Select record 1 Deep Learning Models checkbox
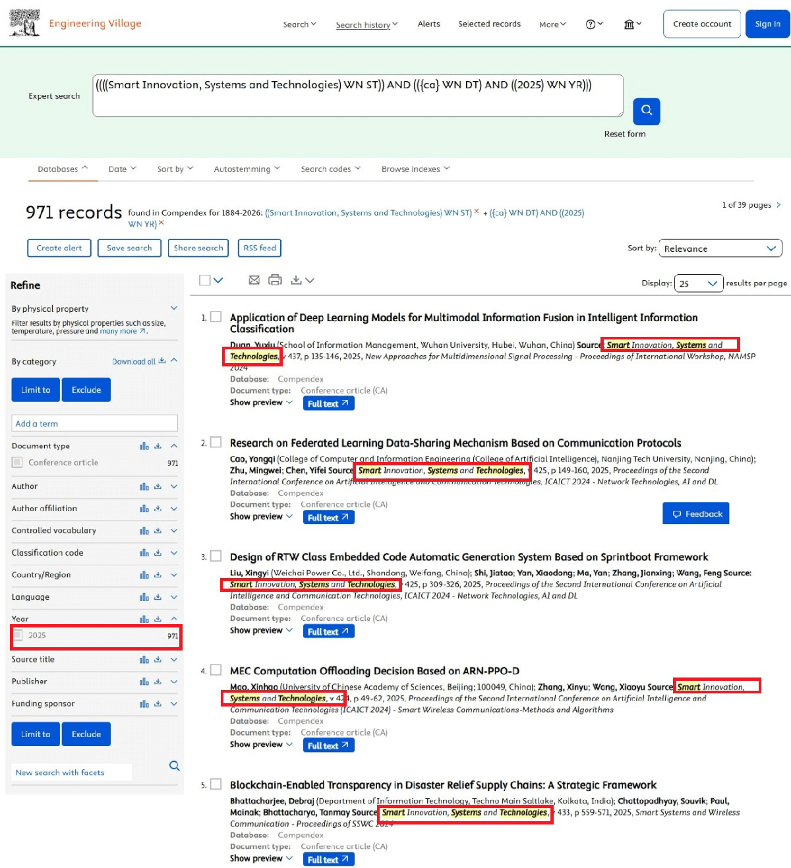Screen dimensions: 791x868 click(216, 317)
